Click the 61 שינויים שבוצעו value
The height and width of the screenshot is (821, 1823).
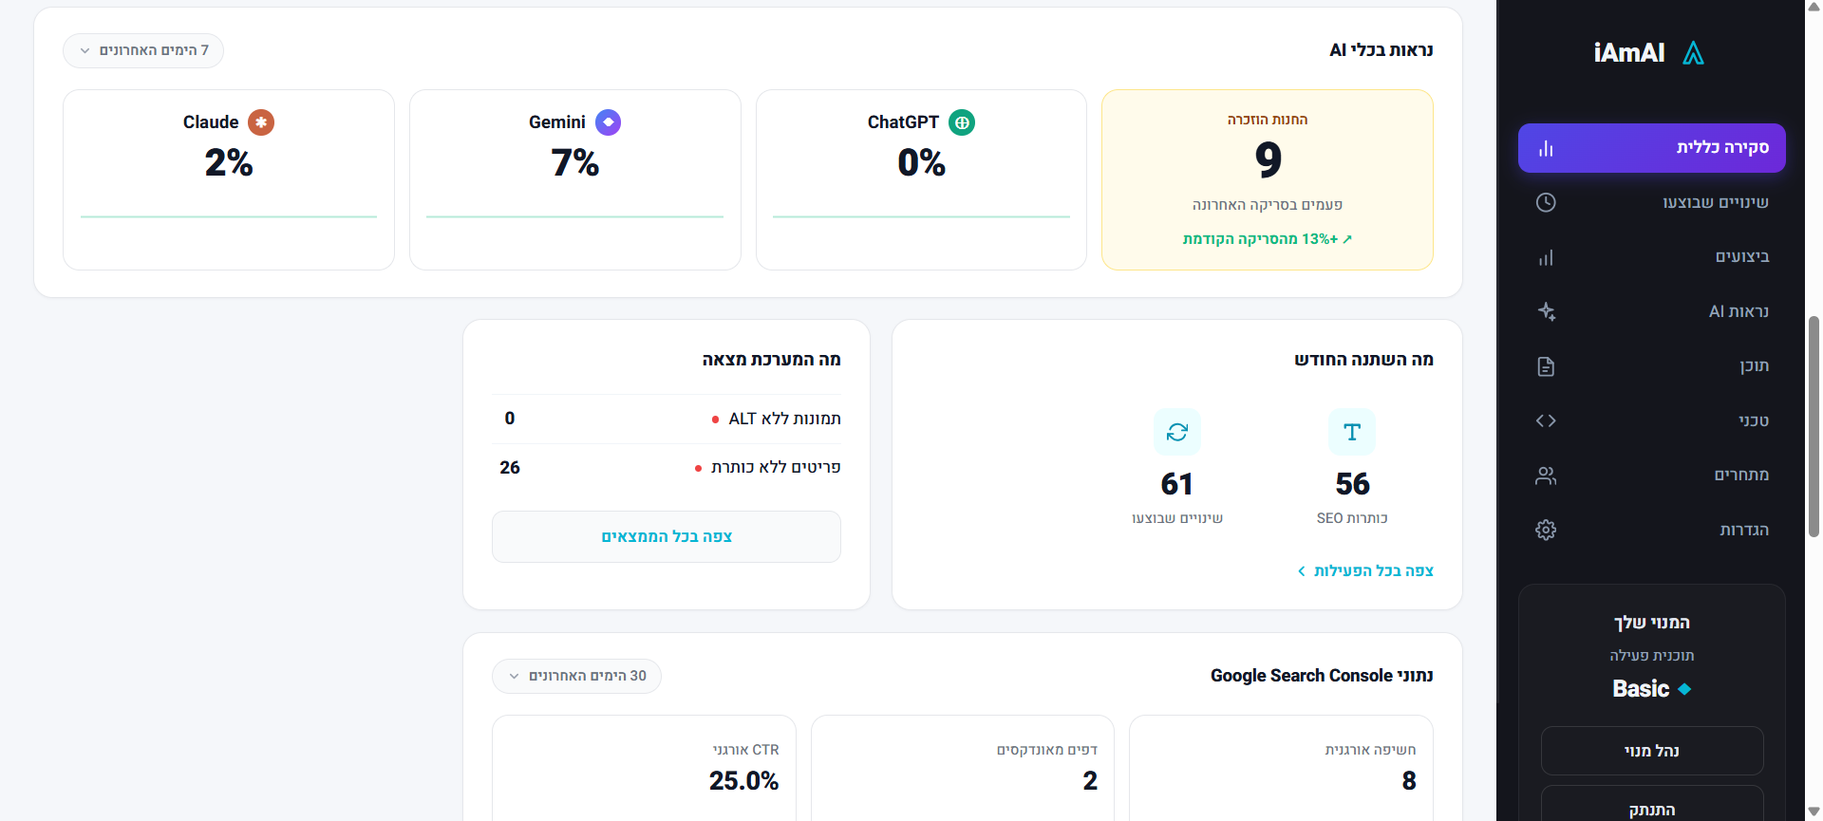click(x=1177, y=484)
